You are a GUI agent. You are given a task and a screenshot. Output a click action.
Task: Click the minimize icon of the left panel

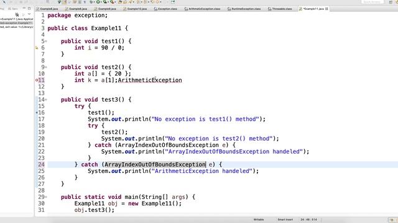(24, 9)
